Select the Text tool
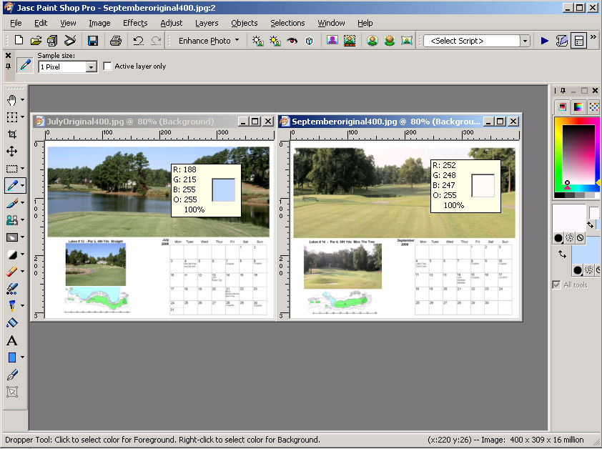Image resolution: width=602 pixels, height=449 pixels. 11,340
